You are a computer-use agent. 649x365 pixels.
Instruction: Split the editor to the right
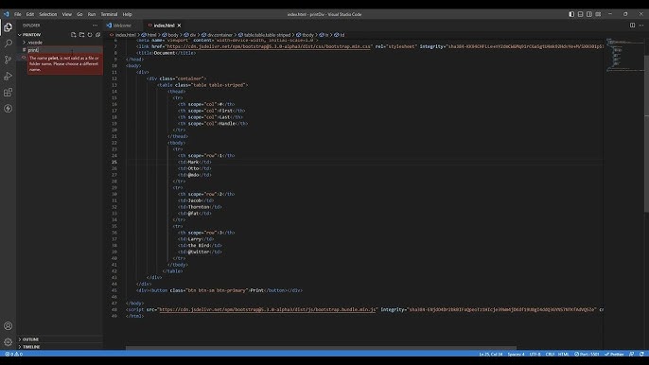632,26
